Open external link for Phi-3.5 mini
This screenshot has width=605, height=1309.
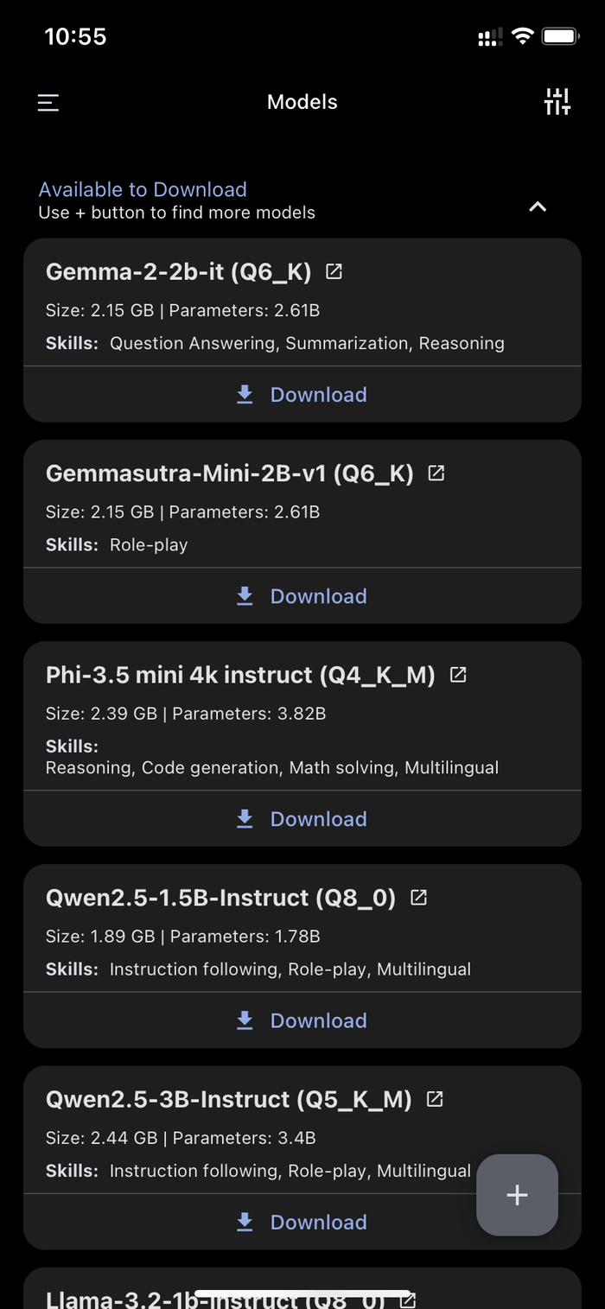click(458, 674)
